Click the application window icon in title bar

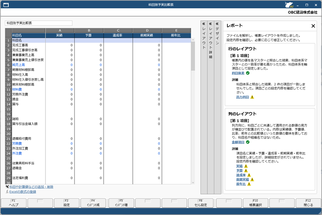tap(6, 5)
